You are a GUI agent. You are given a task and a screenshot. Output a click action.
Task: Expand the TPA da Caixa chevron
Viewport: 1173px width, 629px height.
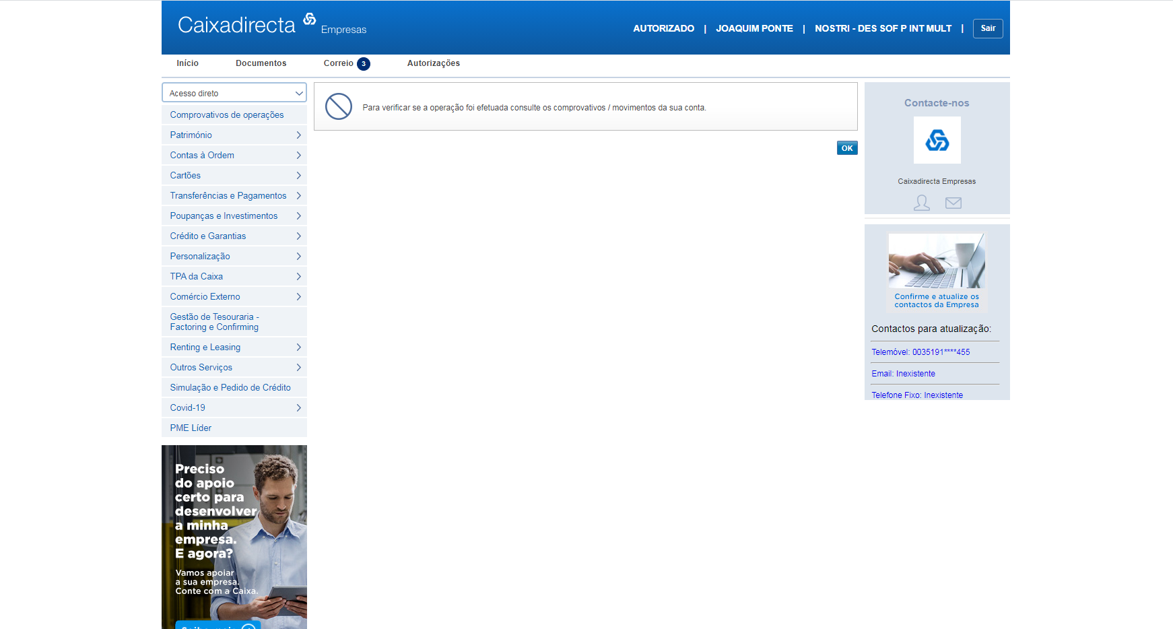pyautogui.click(x=298, y=277)
